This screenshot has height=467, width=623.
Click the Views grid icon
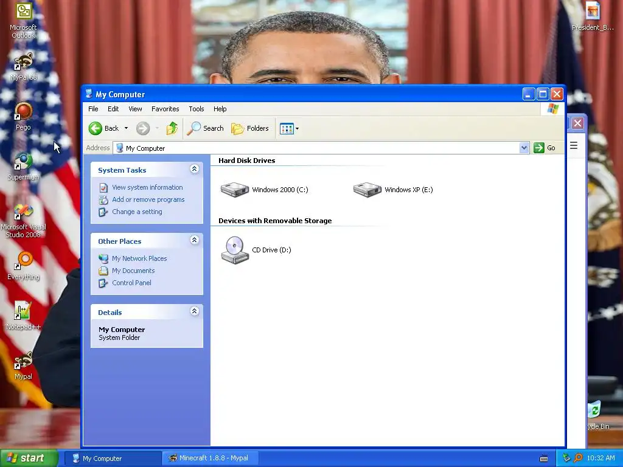287,128
